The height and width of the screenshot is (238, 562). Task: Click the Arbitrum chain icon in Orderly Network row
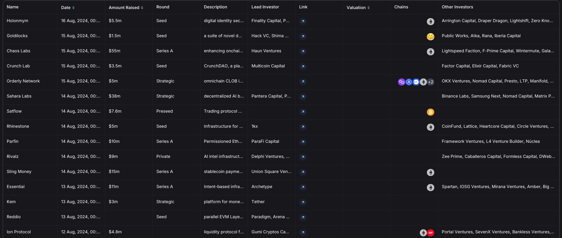coord(409,82)
